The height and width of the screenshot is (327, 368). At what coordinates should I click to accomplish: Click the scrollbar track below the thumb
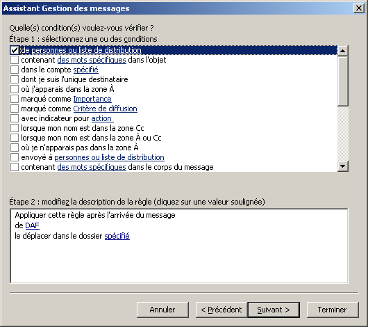pos(342,134)
